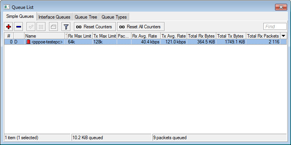Open the filter funnel icon
Image resolution: width=291 pixels, height=145 pixels.
pos(66,27)
